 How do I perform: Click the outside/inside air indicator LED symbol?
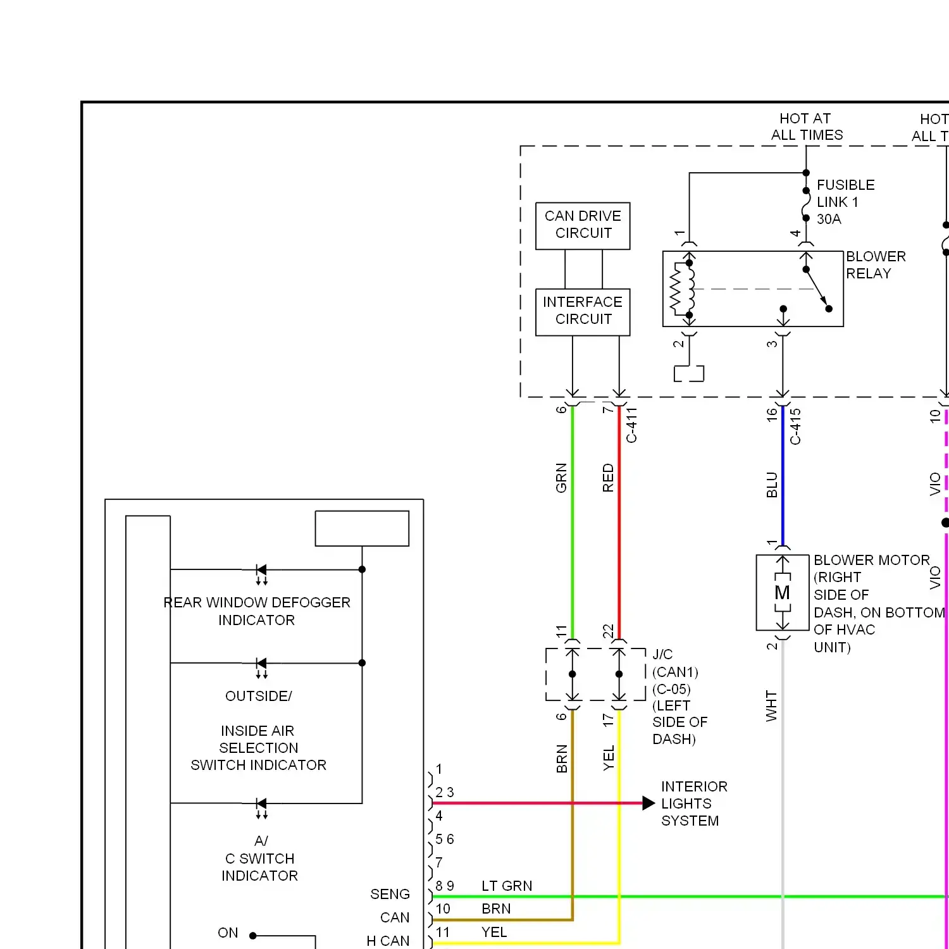pyautogui.click(x=261, y=667)
